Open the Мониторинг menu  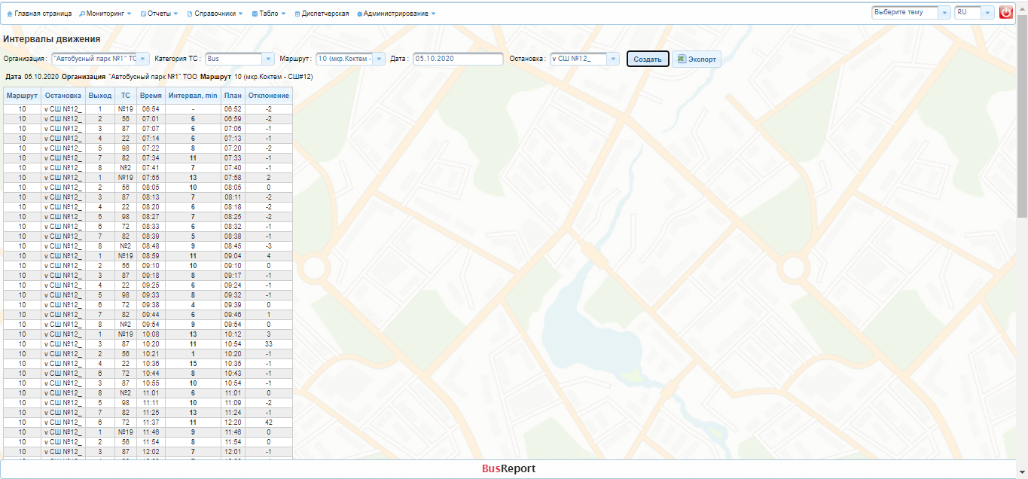[x=105, y=14]
